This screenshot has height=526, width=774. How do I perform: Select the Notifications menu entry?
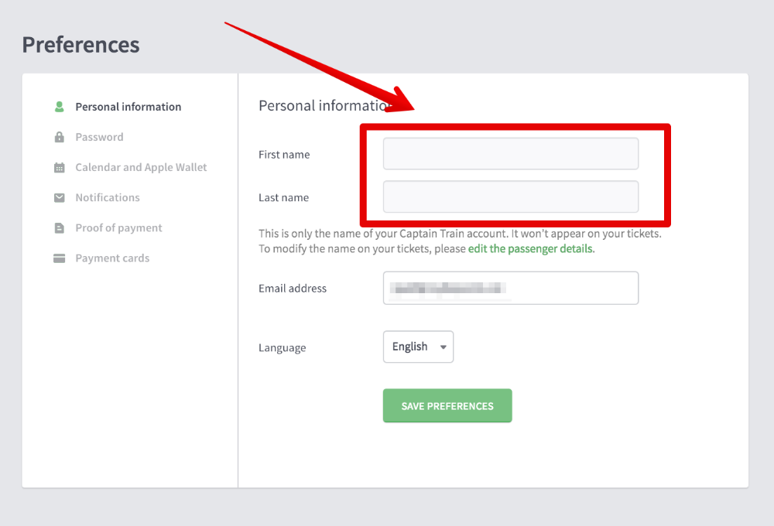click(x=108, y=197)
